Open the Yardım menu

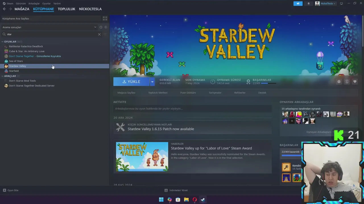pos(57,3)
